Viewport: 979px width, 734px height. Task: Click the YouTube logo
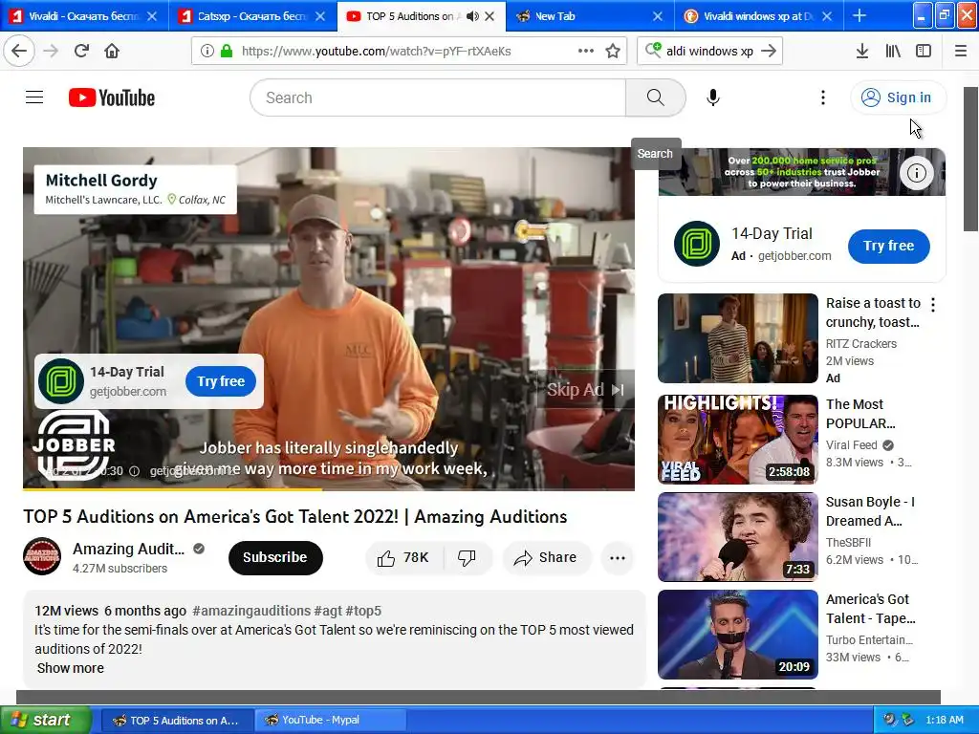tap(112, 97)
